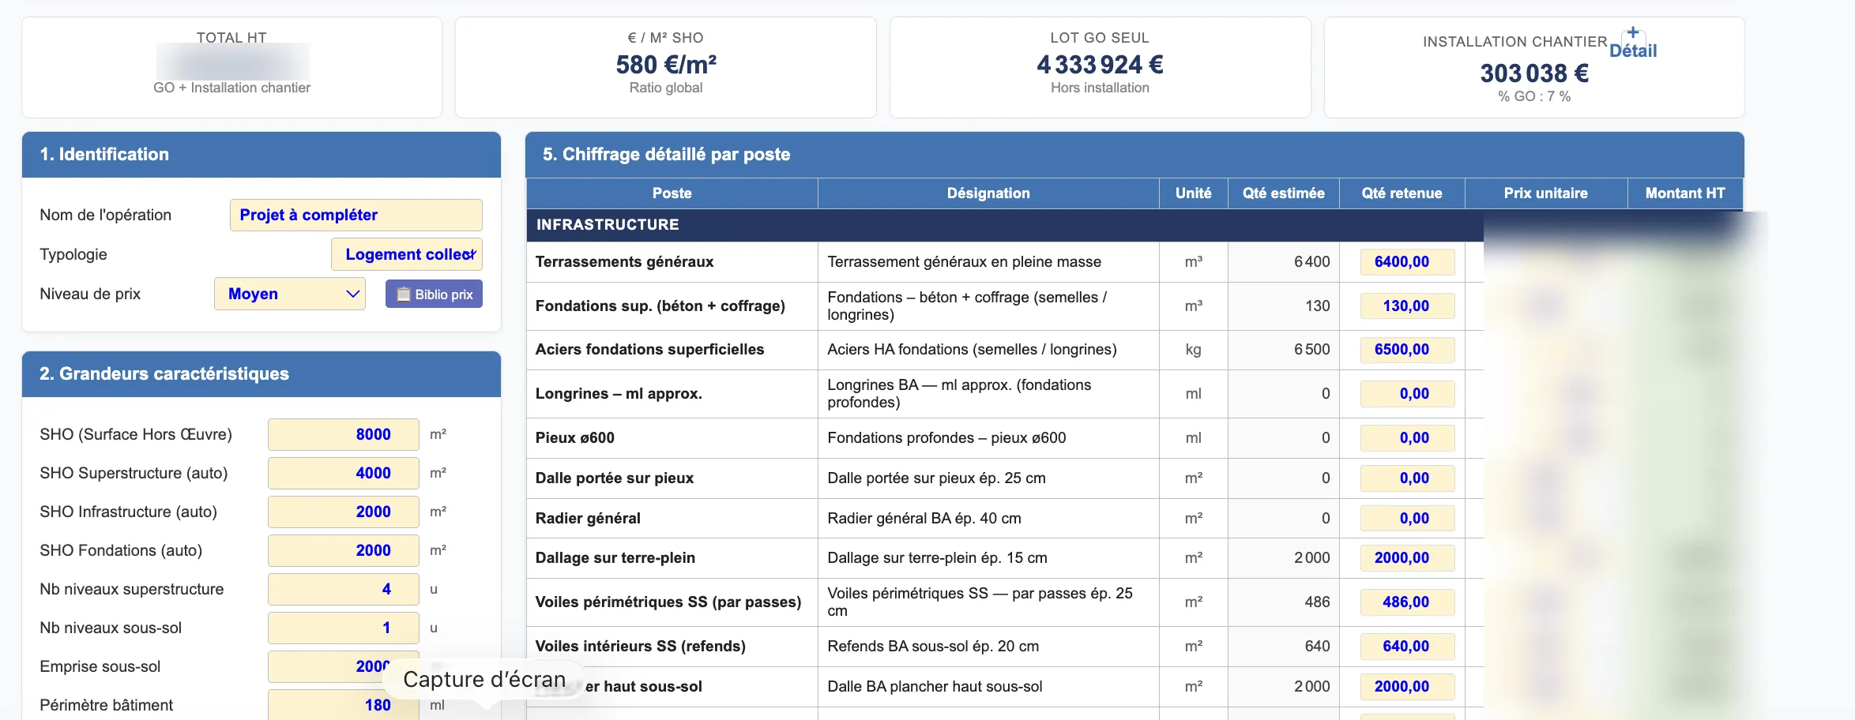Click the 1. Identification panel header

tap(262, 155)
